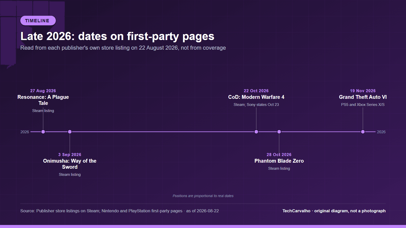The image size is (406, 228).
Task: Click 'Steam; Sony states Oct 23' note
Action: click(x=256, y=105)
